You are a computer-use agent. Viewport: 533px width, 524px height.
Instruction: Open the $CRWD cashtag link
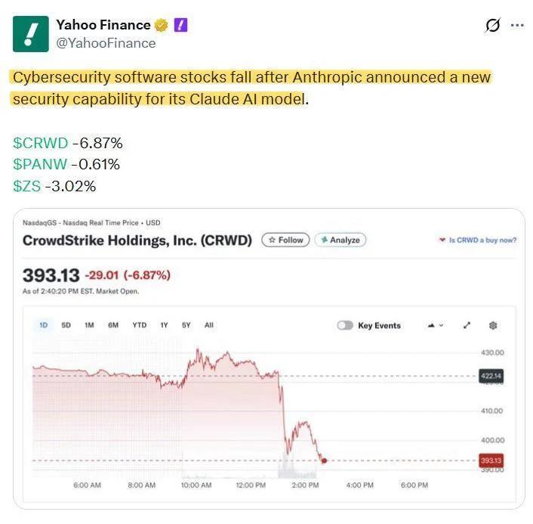click(x=40, y=143)
